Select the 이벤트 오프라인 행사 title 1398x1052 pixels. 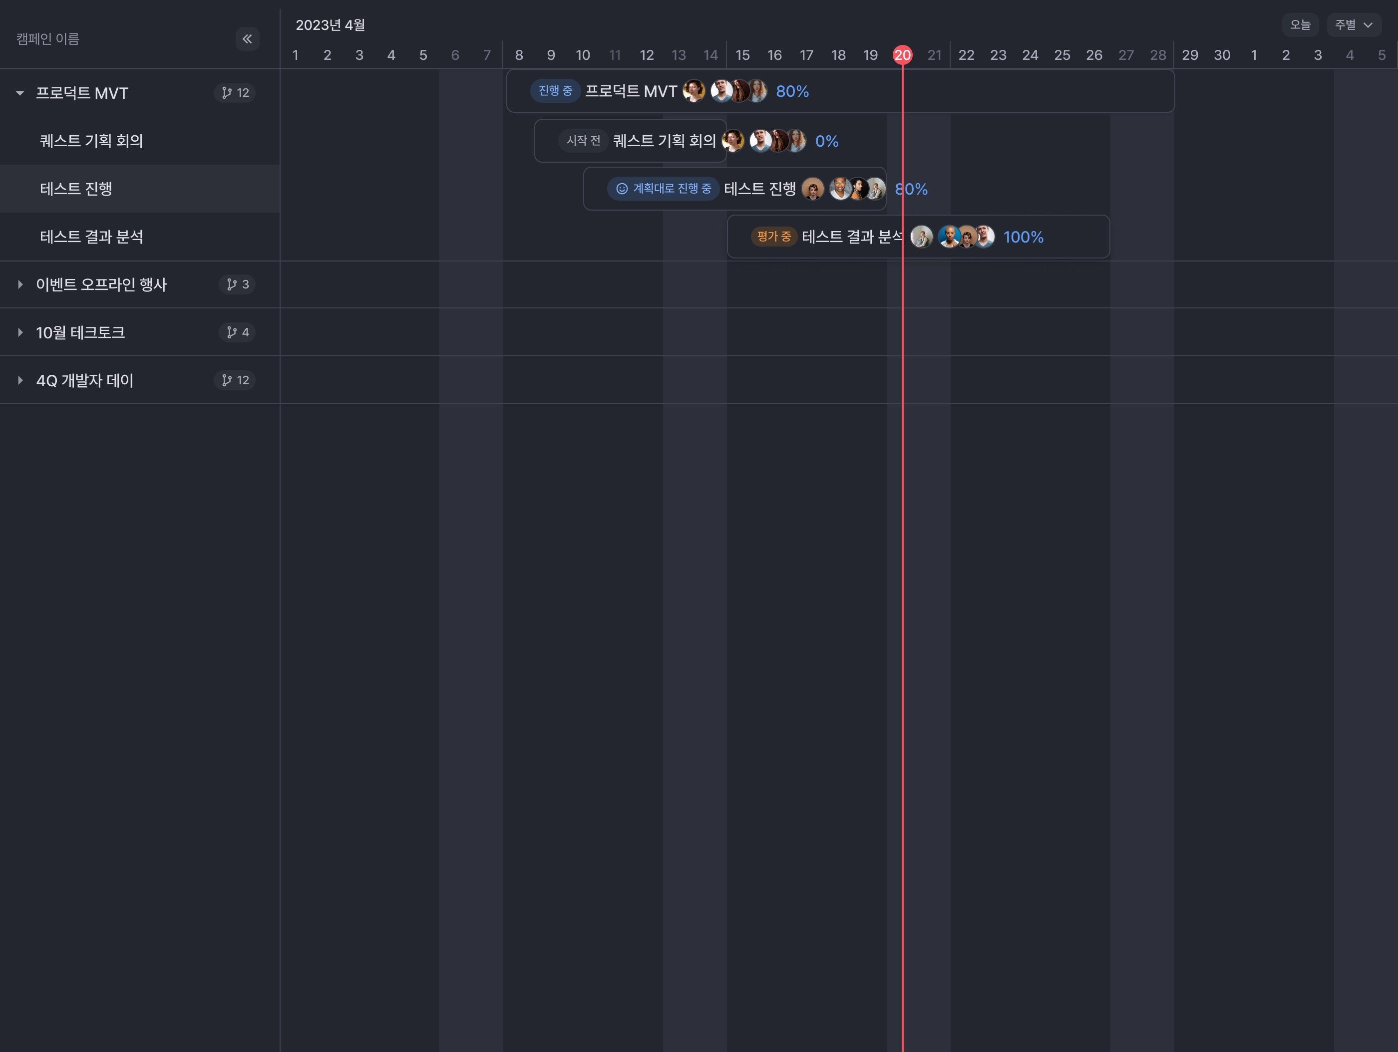(x=102, y=284)
